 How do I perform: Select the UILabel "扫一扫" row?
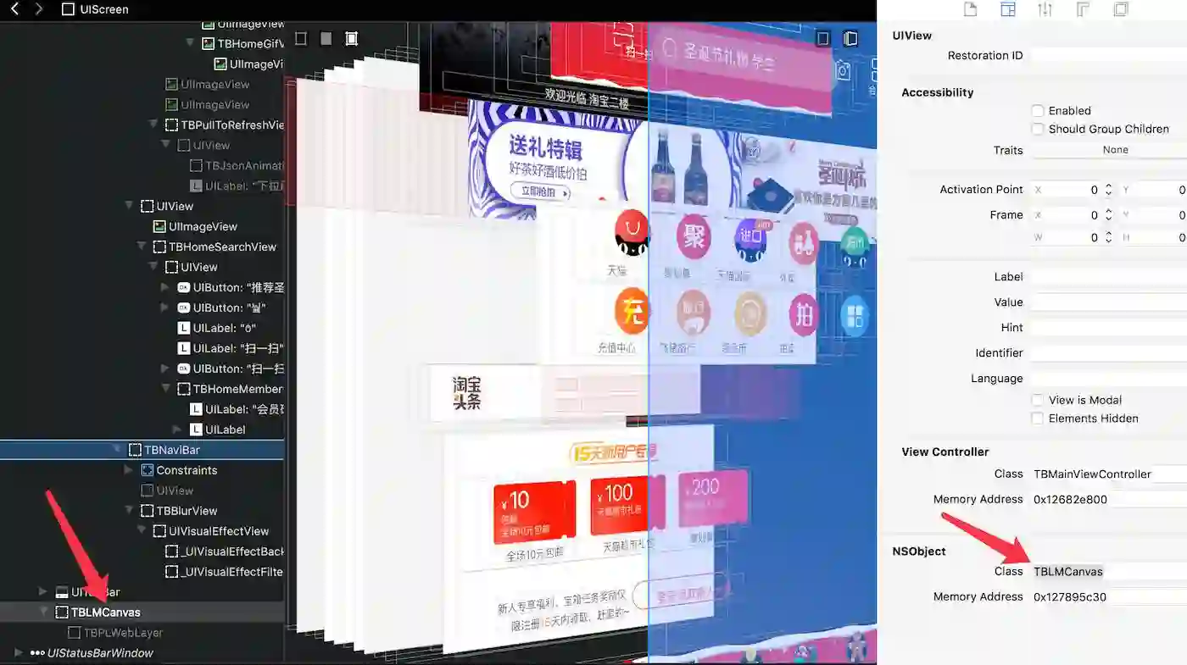pyautogui.click(x=142, y=348)
